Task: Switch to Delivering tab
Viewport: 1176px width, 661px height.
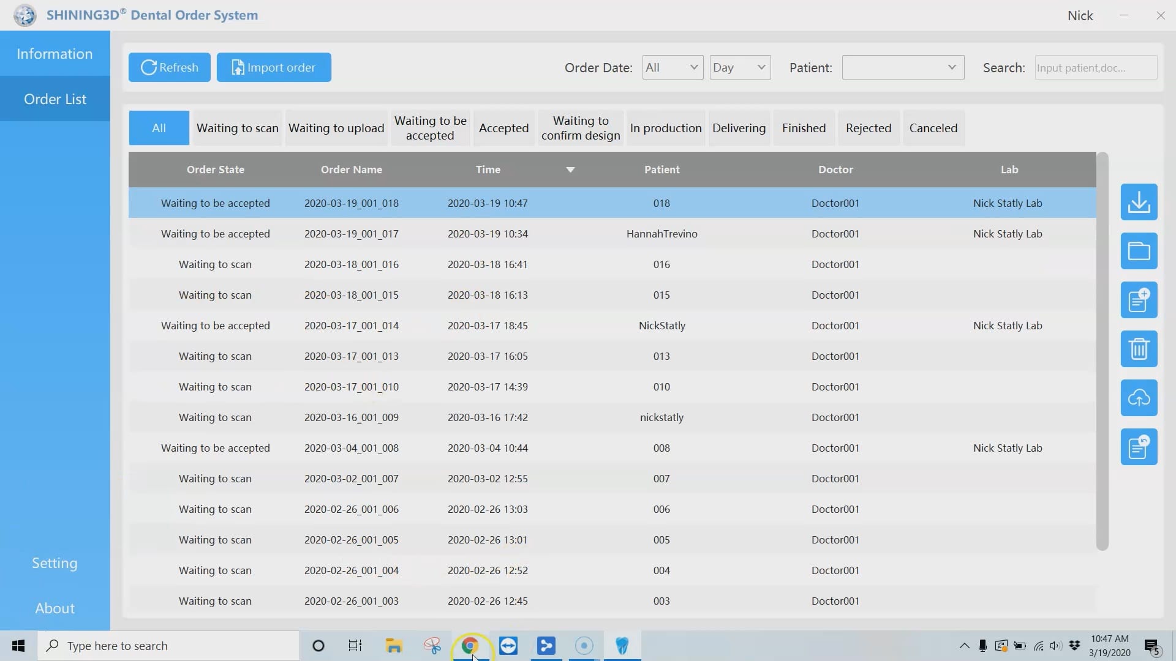Action: point(739,128)
